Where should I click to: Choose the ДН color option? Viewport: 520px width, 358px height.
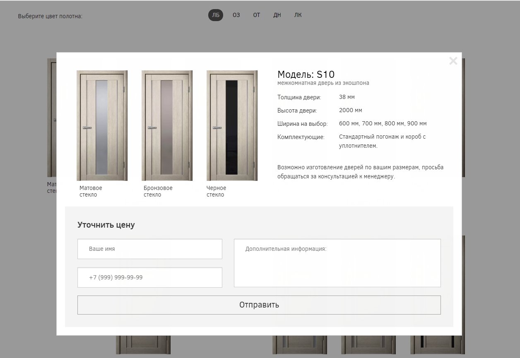tap(277, 15)
